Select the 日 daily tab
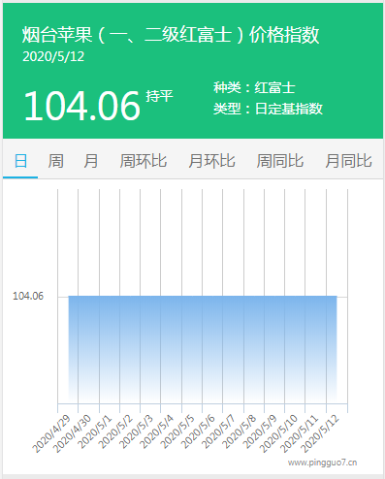Viewport: 385px width, 479px height. click(x=20, y=161)
